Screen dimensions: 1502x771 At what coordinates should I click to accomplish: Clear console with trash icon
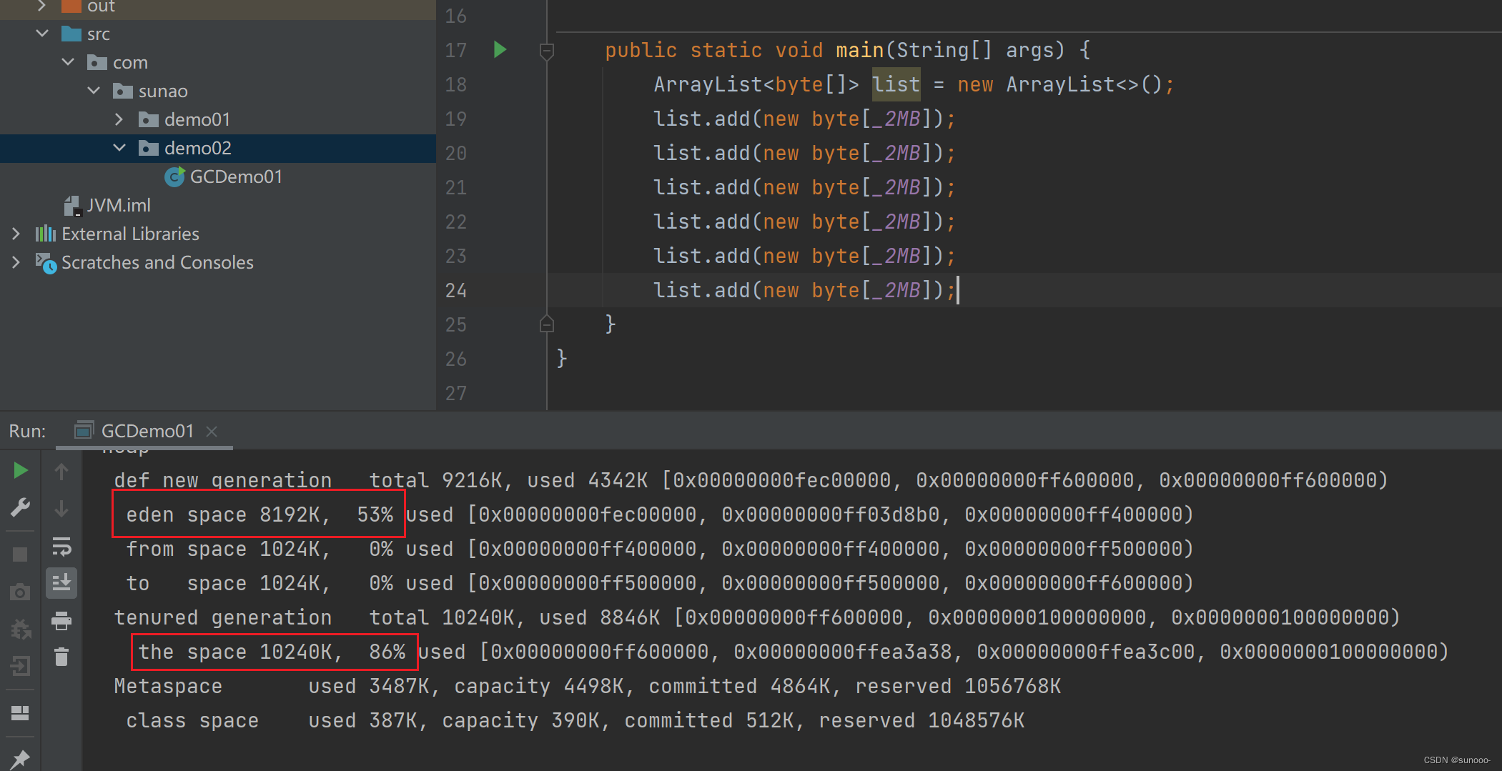click(61, 657)
